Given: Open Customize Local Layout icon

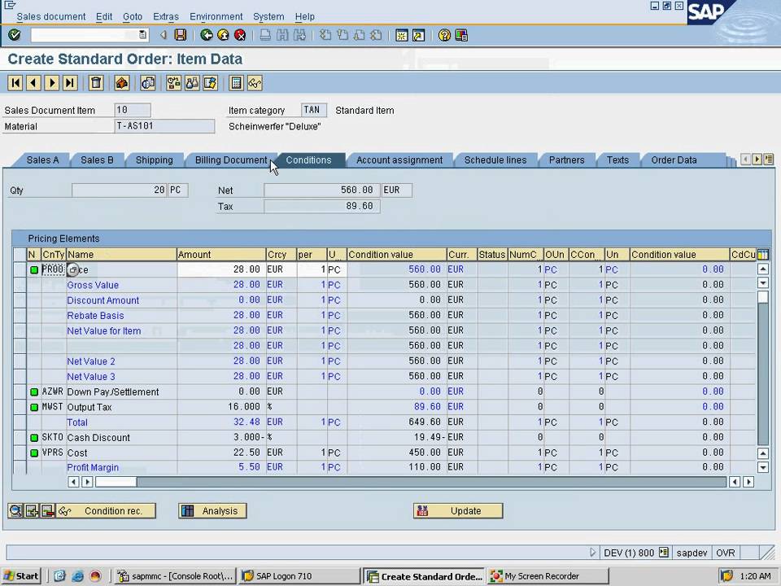Looking at the screenshot, I should coord(461,35).
